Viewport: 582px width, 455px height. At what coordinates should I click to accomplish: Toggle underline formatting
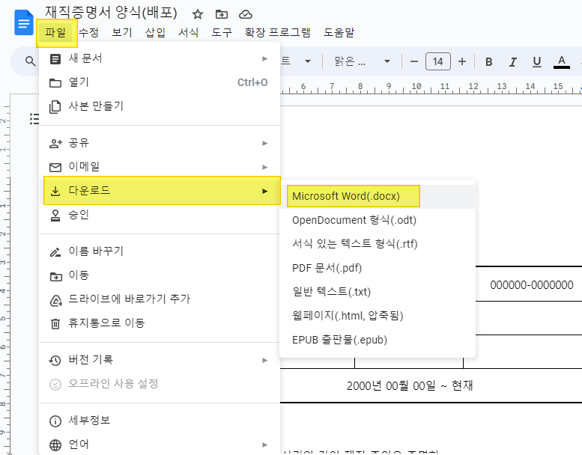click(x=537, y=61)
